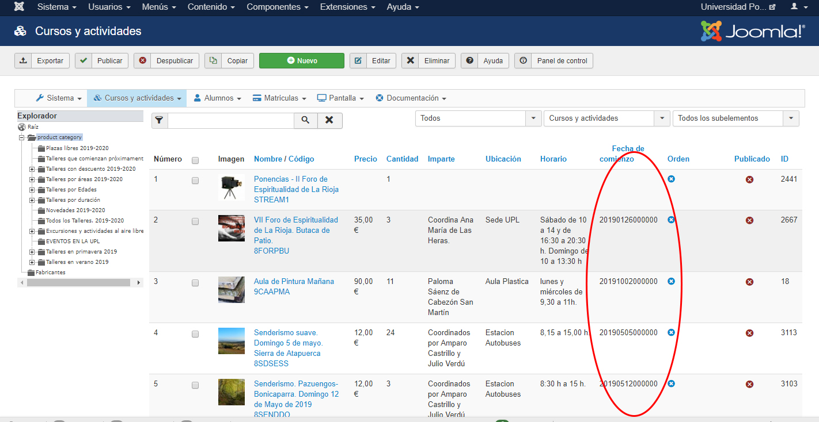Select checkbox for Aula de Pintura Mañana
The image size is (819, 422).
195,283
